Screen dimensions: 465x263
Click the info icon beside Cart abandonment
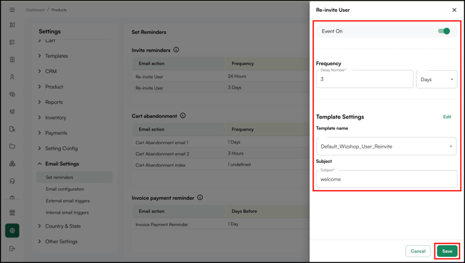(183, 116)
